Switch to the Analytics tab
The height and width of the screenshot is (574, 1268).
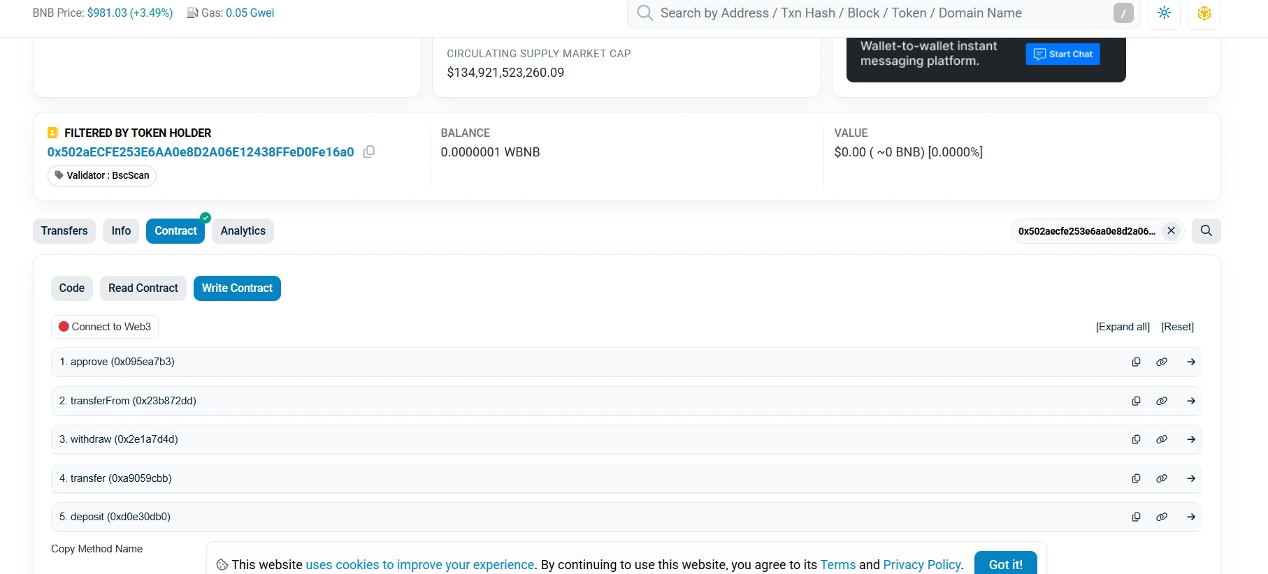pyautogui.click(x=243, y=231)
